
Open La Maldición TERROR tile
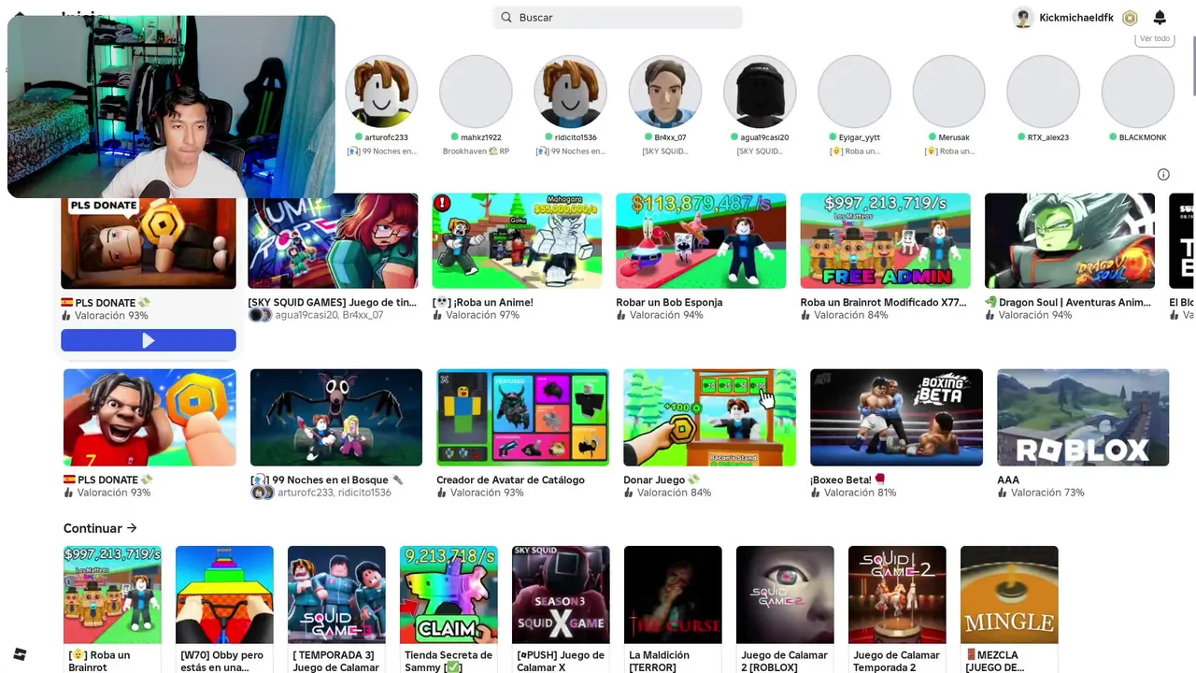673,594
